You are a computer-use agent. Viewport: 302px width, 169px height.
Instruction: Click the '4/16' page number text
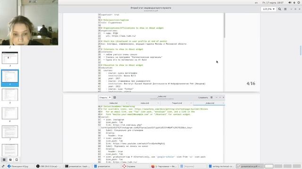251,84
